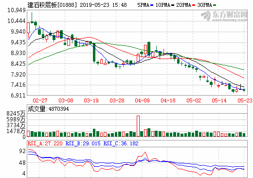This screenshot has height=178, width=253.
Task: Click the 7.416 price axis label
Action: tap(18, 85)
